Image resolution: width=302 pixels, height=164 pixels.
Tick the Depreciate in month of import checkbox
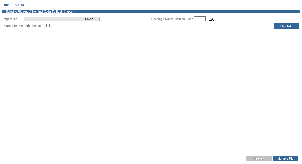(x=48, y=26)
